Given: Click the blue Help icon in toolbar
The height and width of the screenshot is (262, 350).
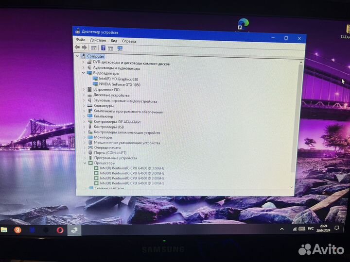Looking at the screenshot, I should coord(103,48).
